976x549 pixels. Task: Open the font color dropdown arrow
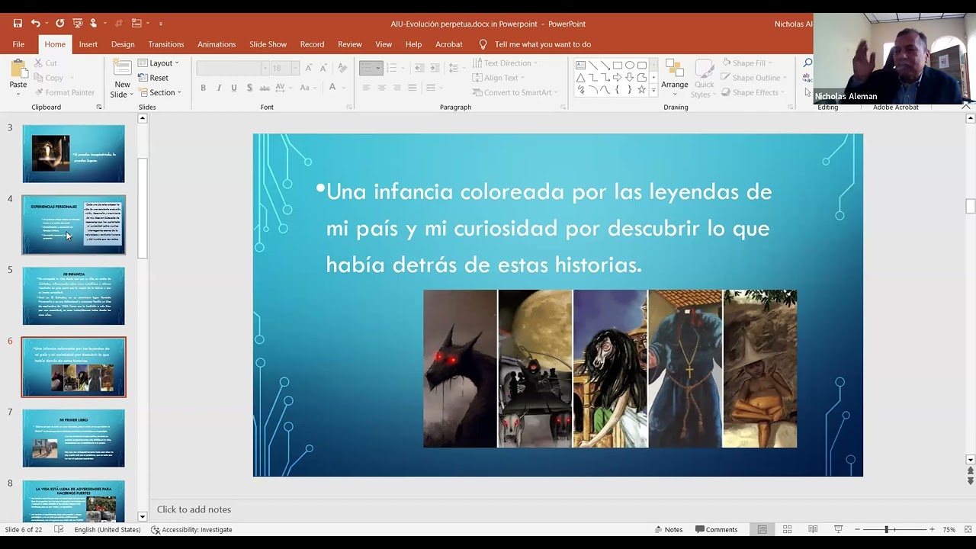pos(343,88)
